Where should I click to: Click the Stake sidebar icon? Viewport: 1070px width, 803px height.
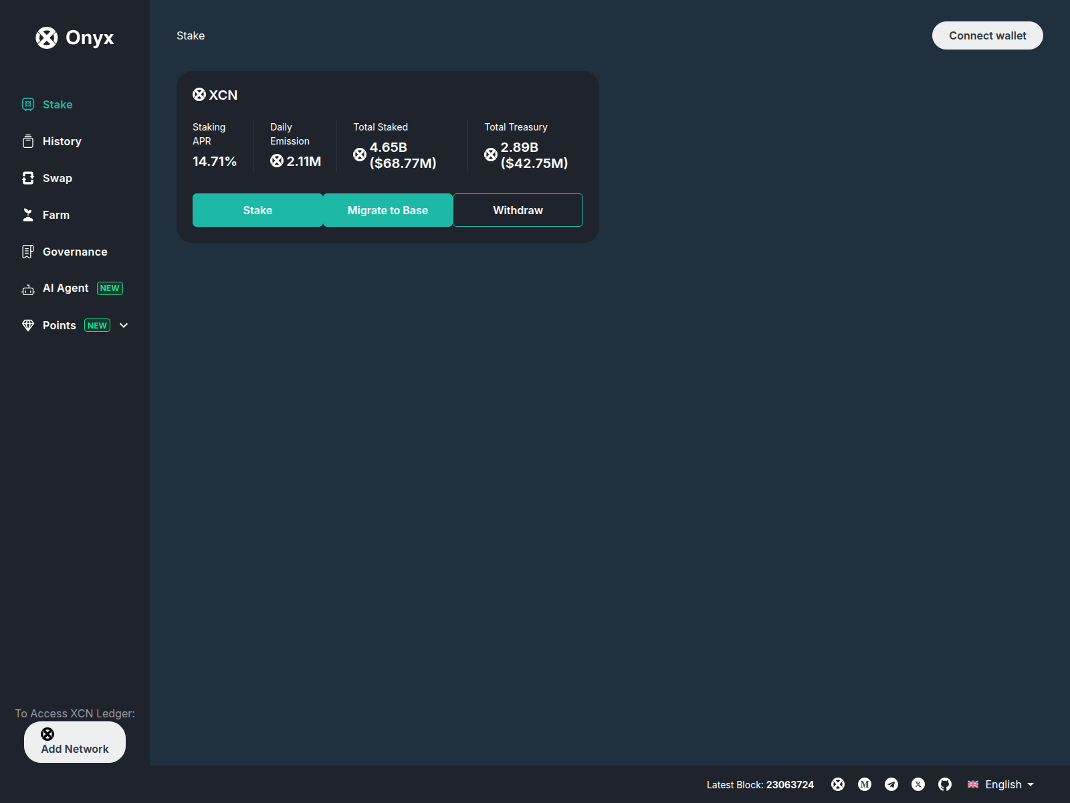tap(28, 104)
